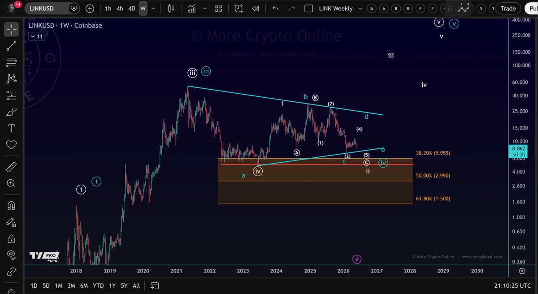538x294 pixels.
Task: Toggle hide all drawings eye
Action: [11, 255]
